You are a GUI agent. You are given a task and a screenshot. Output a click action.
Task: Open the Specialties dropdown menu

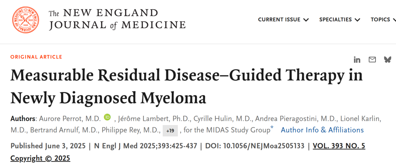click(x=340, y=20)
